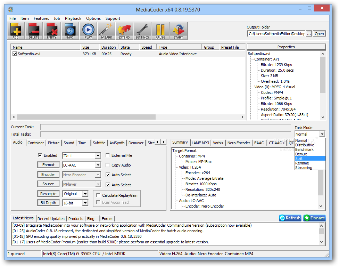Open the Playback menu

point(73,18)
